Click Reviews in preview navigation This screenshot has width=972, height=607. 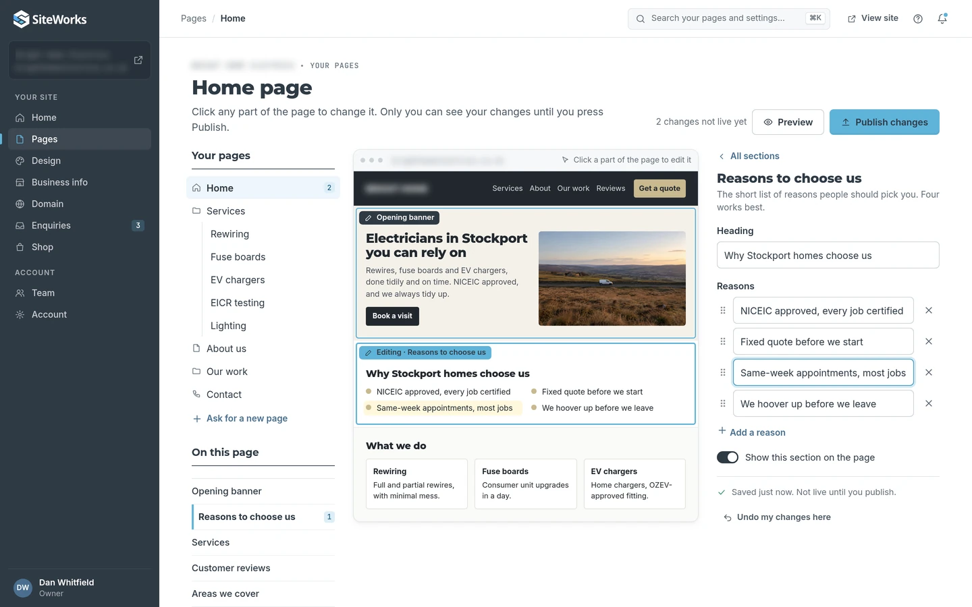pyautogui.click(x=611, y=188)
